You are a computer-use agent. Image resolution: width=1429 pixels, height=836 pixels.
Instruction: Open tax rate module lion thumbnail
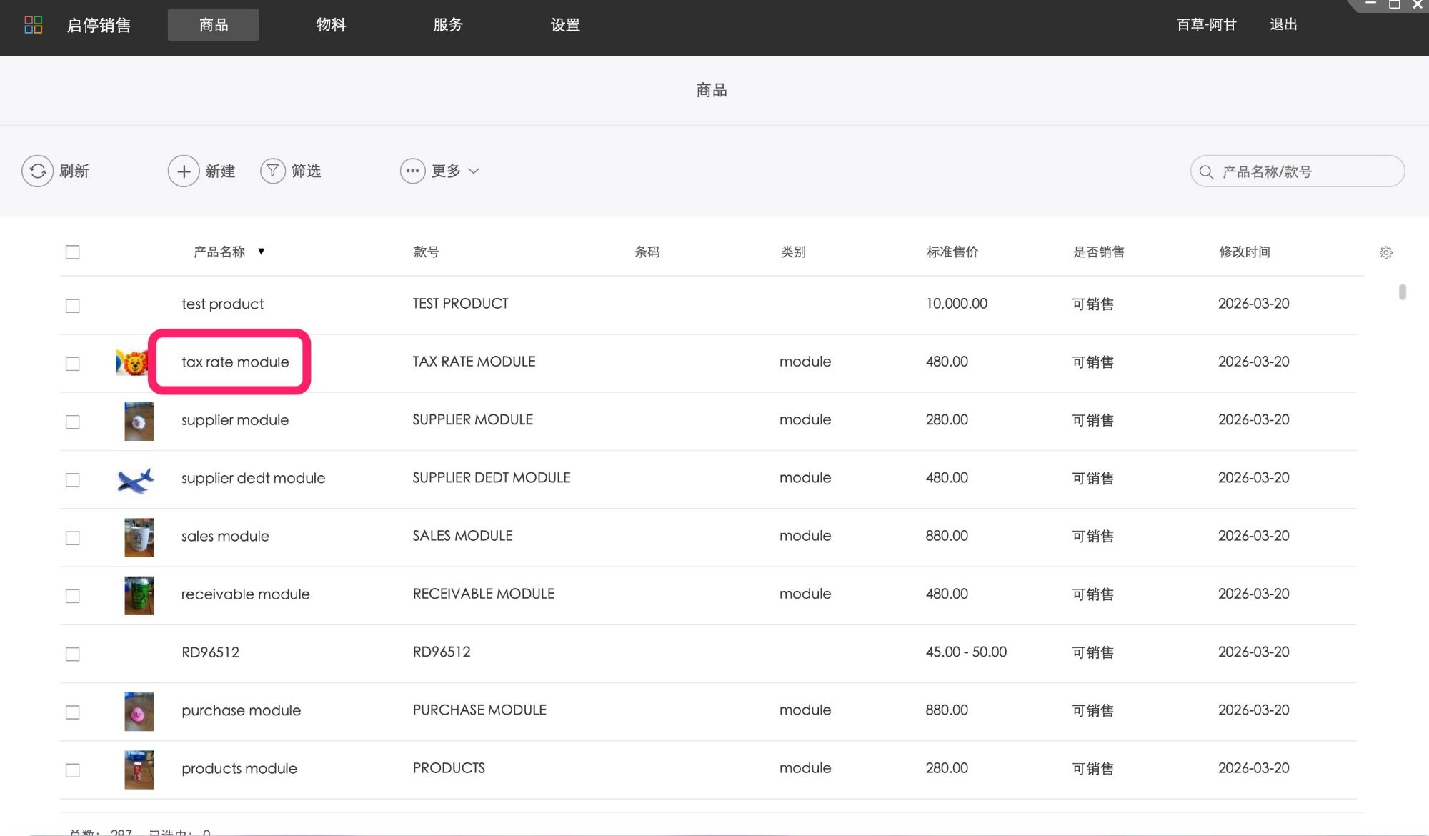132,363
